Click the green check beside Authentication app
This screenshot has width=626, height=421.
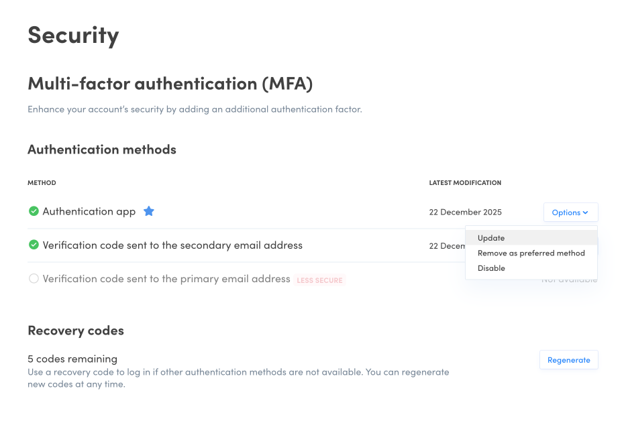[34, 211]
